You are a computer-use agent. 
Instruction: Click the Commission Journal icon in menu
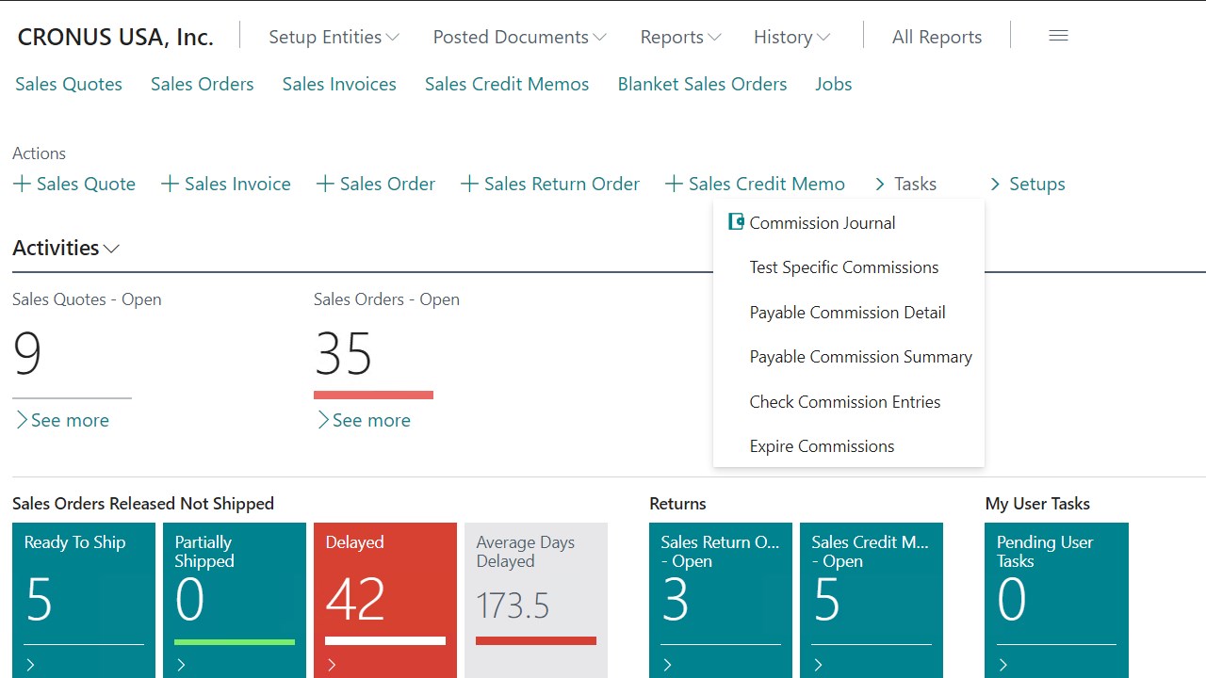coord(737,222)
